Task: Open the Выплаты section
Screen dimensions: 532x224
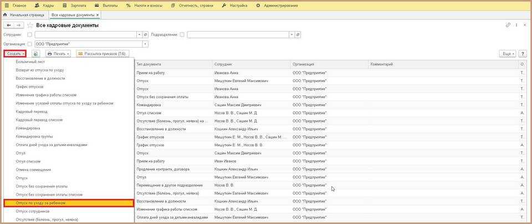Action: point(106,6)
